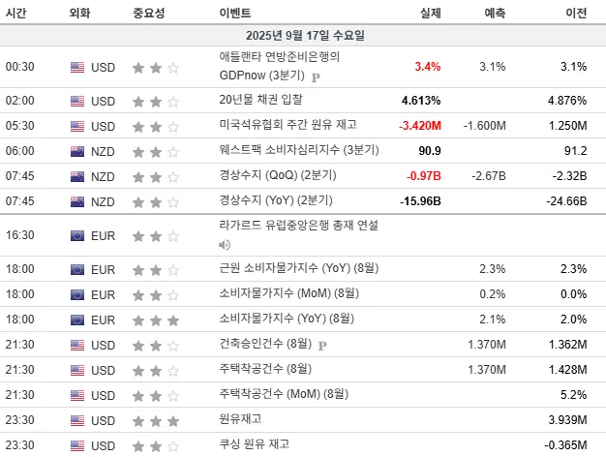Click the New Zealand flag in the 06:00 row
The height and width of the screenshot is (457, 606).
(x=77, y=152)
